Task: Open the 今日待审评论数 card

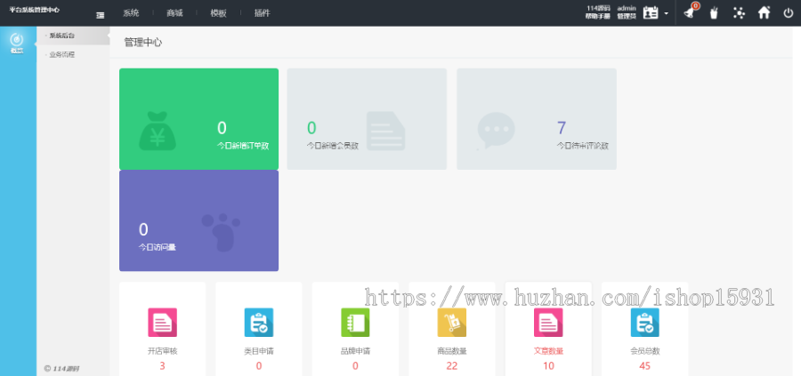Action: pyautogui.click(x=537, y=119)
